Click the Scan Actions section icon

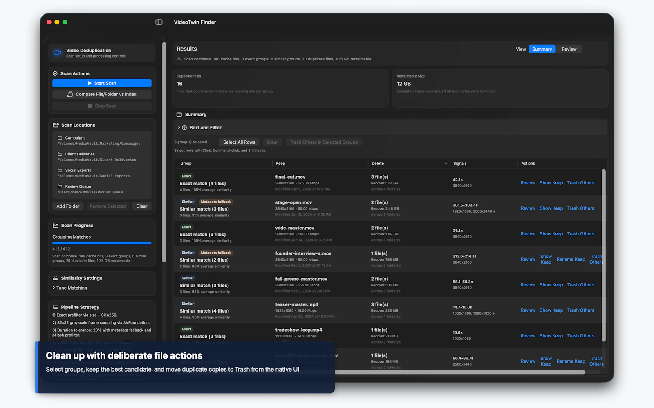[55, 73]
